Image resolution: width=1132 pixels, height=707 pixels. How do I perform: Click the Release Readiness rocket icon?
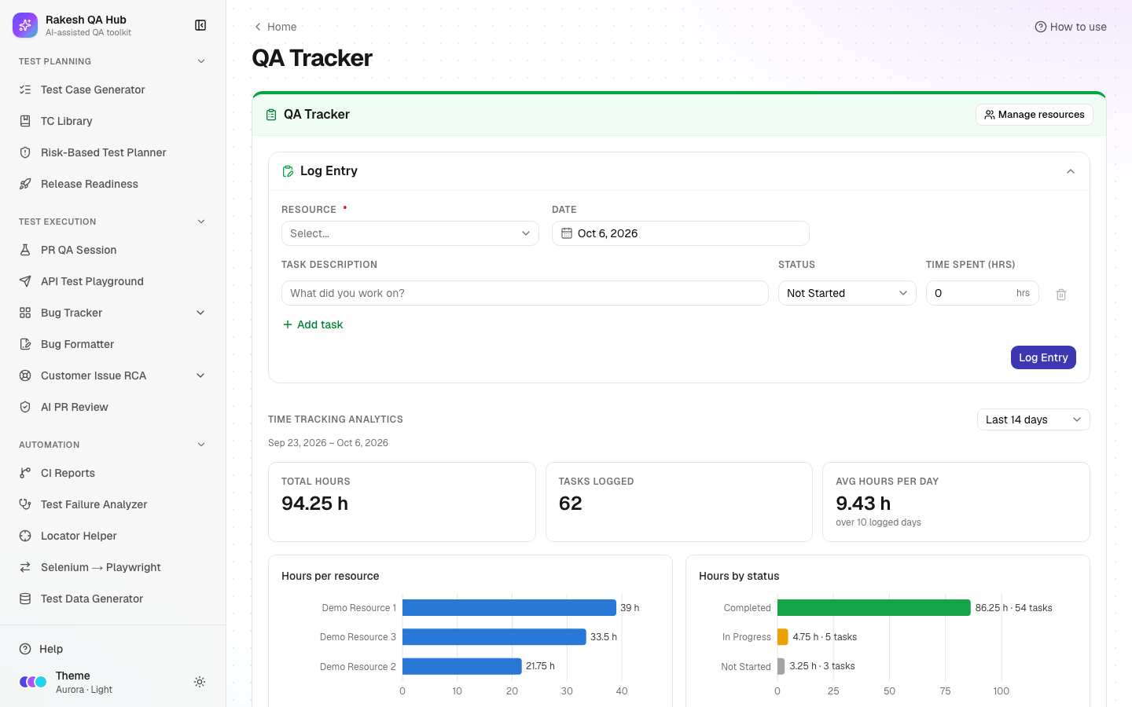tap(25, 184)
